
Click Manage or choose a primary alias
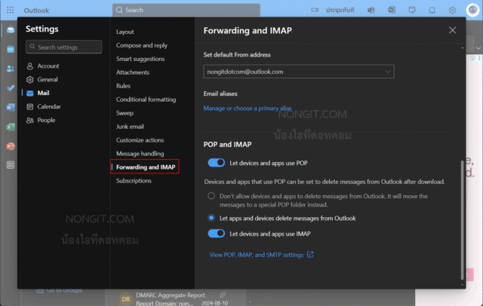pos(247,109)
